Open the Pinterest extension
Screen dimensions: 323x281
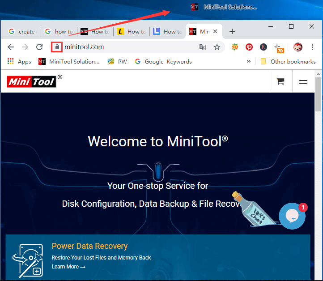(249, 47)
